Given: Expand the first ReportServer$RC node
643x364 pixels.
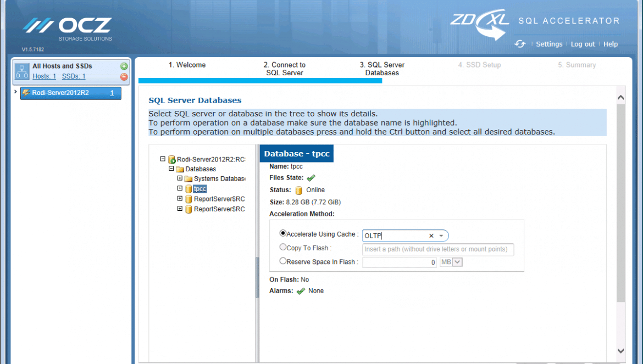Looking at the screenshot, I should tap(180, 199).
